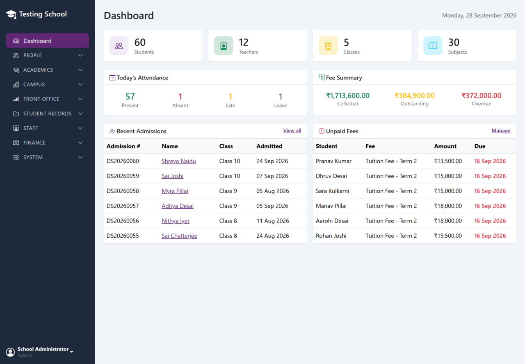Image resolution: width=525 pixels, height=364 pixels.
Task: Click the Finance cash icon
Action: coord(16,143)
